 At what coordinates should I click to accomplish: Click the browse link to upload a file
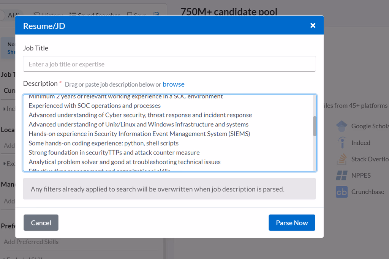pos(174,84)
